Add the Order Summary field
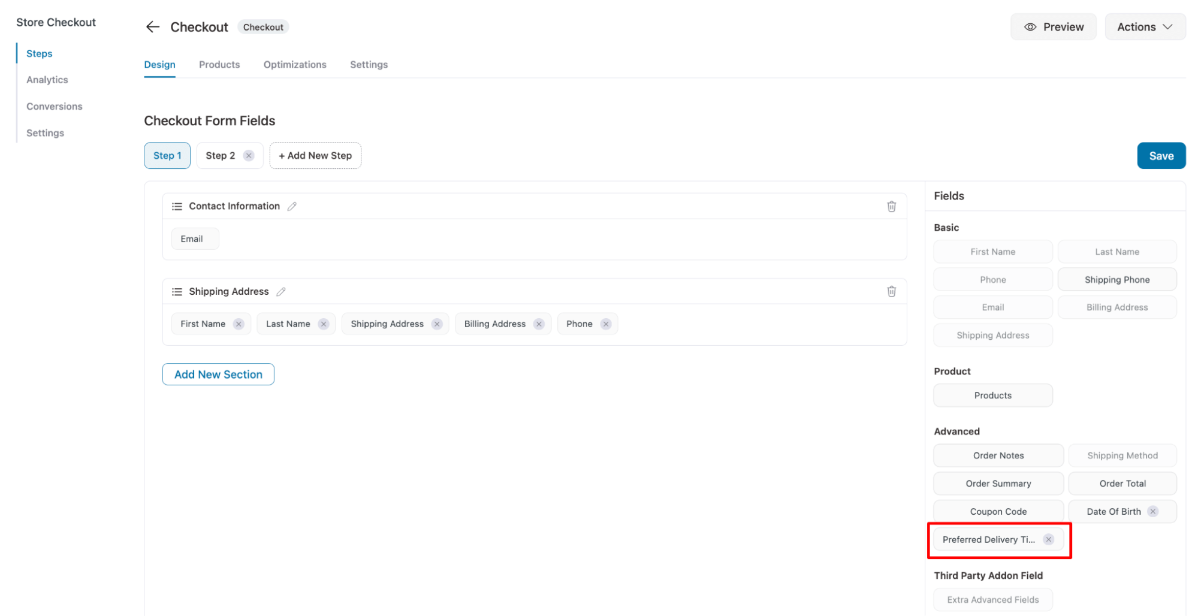 (x=998, y=484)
